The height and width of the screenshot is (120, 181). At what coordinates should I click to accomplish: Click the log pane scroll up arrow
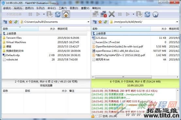pyautogui.click(x=178, y=90)
